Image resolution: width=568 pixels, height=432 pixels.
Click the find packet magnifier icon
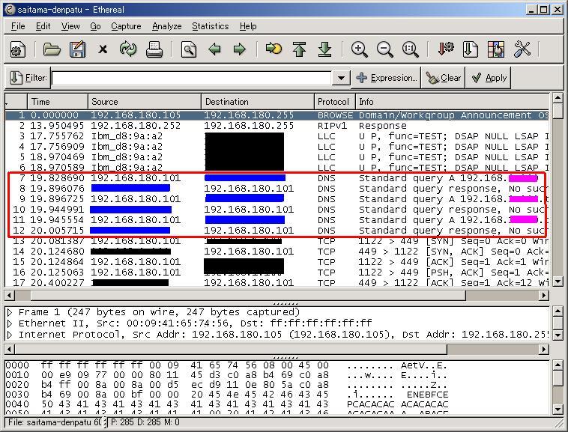189,49
